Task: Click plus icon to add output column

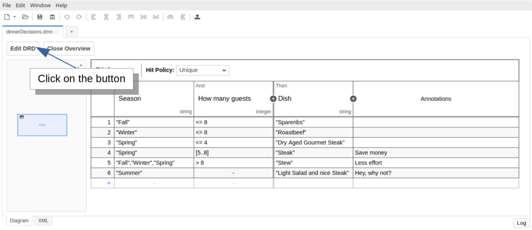Action: point(353,99)
